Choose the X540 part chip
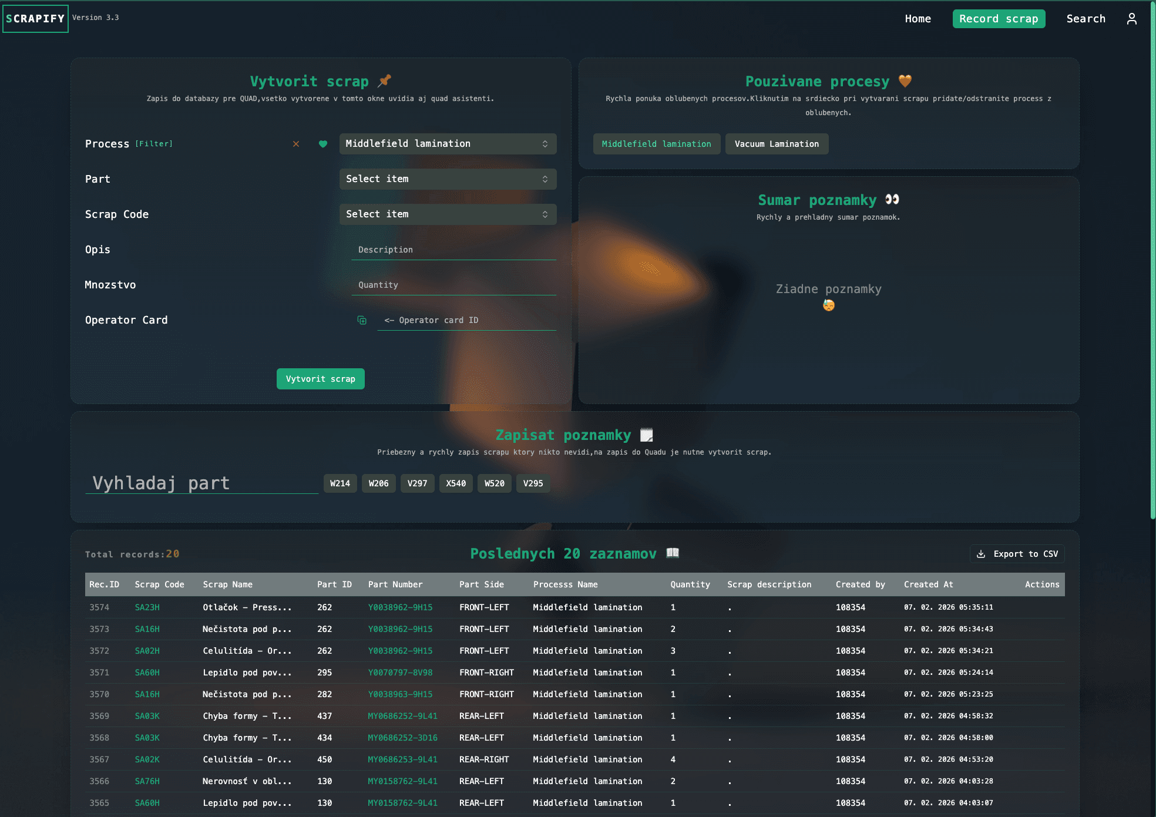Viewport: 1156px width, 817px height. click(456, 483)
